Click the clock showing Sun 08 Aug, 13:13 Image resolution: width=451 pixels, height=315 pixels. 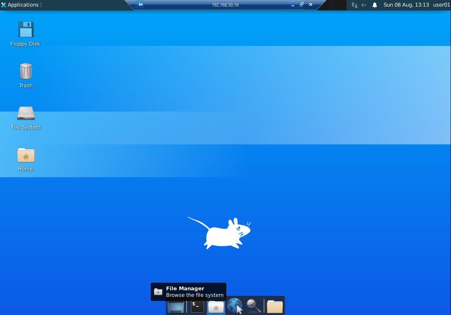406,5
